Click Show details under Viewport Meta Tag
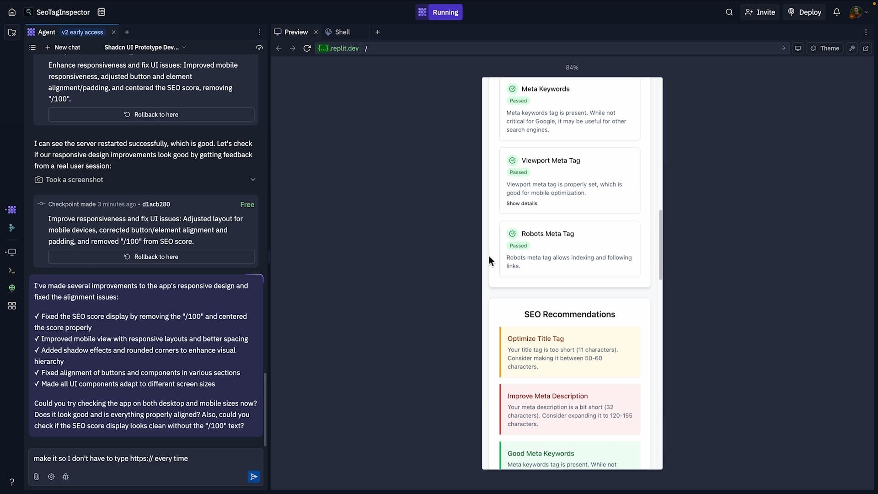Screen dimensions: 878x494 tap(521, 203)
